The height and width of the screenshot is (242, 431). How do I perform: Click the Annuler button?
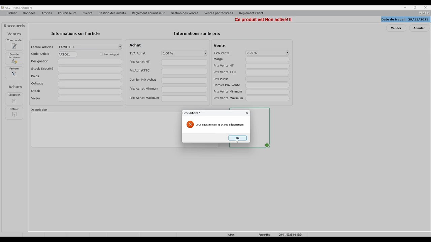pos(419,28)
